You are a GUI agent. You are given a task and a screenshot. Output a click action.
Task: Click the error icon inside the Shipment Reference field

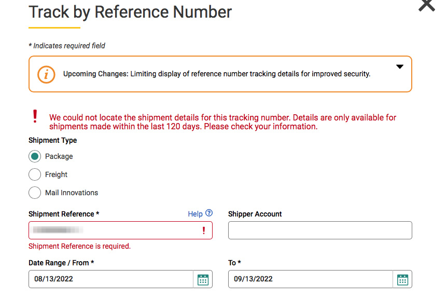pyautogui.click(x=204, y=231)
